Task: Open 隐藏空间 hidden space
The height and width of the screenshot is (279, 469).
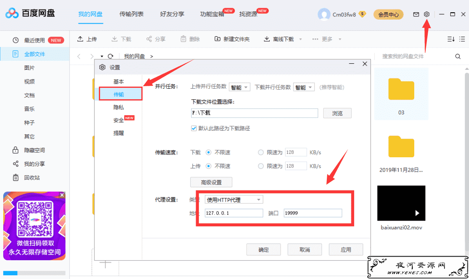Action: [35, 150]
